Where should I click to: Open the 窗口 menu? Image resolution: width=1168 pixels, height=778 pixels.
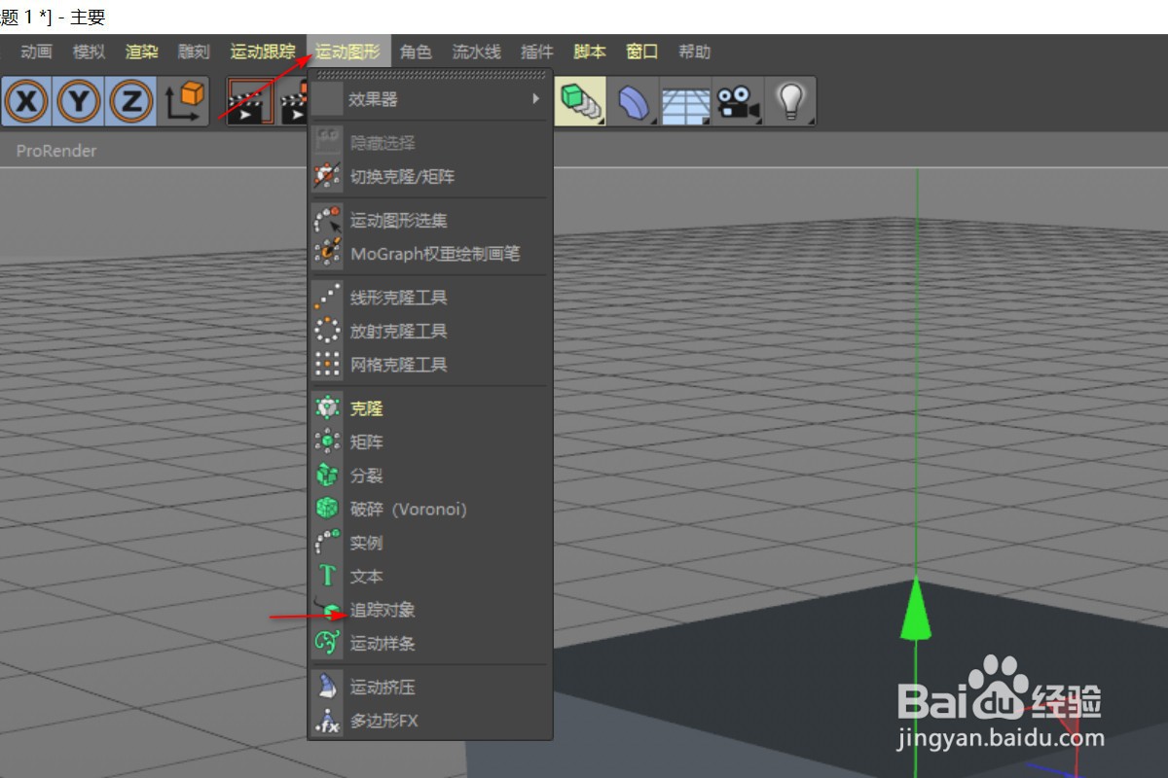tap(641, 52)
